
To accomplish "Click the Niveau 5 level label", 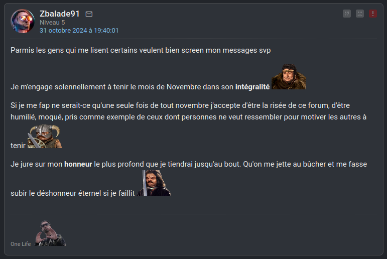I will [x=52, y=23].
